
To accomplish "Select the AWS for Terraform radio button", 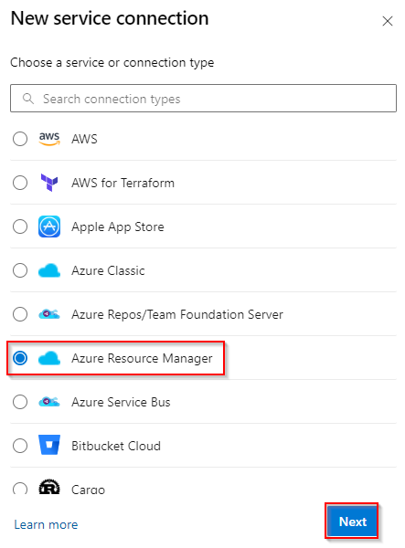I will tap(20, 183).
